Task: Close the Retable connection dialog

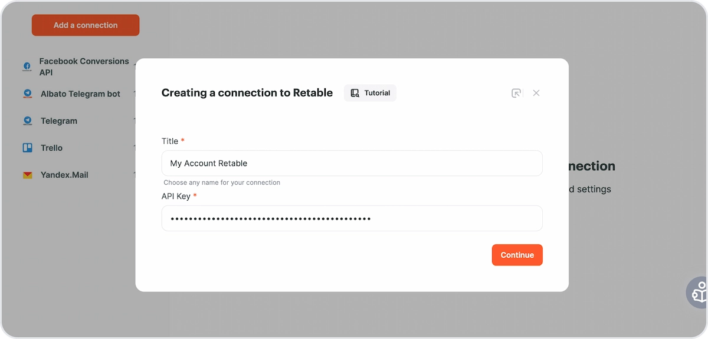Action: (x=536, y=93)
